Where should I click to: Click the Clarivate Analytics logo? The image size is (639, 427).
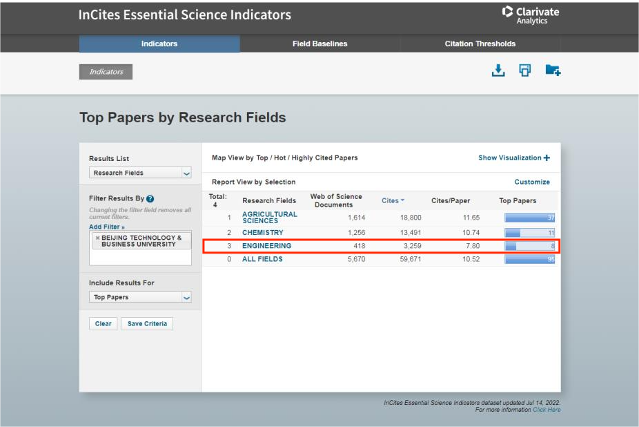533,15
